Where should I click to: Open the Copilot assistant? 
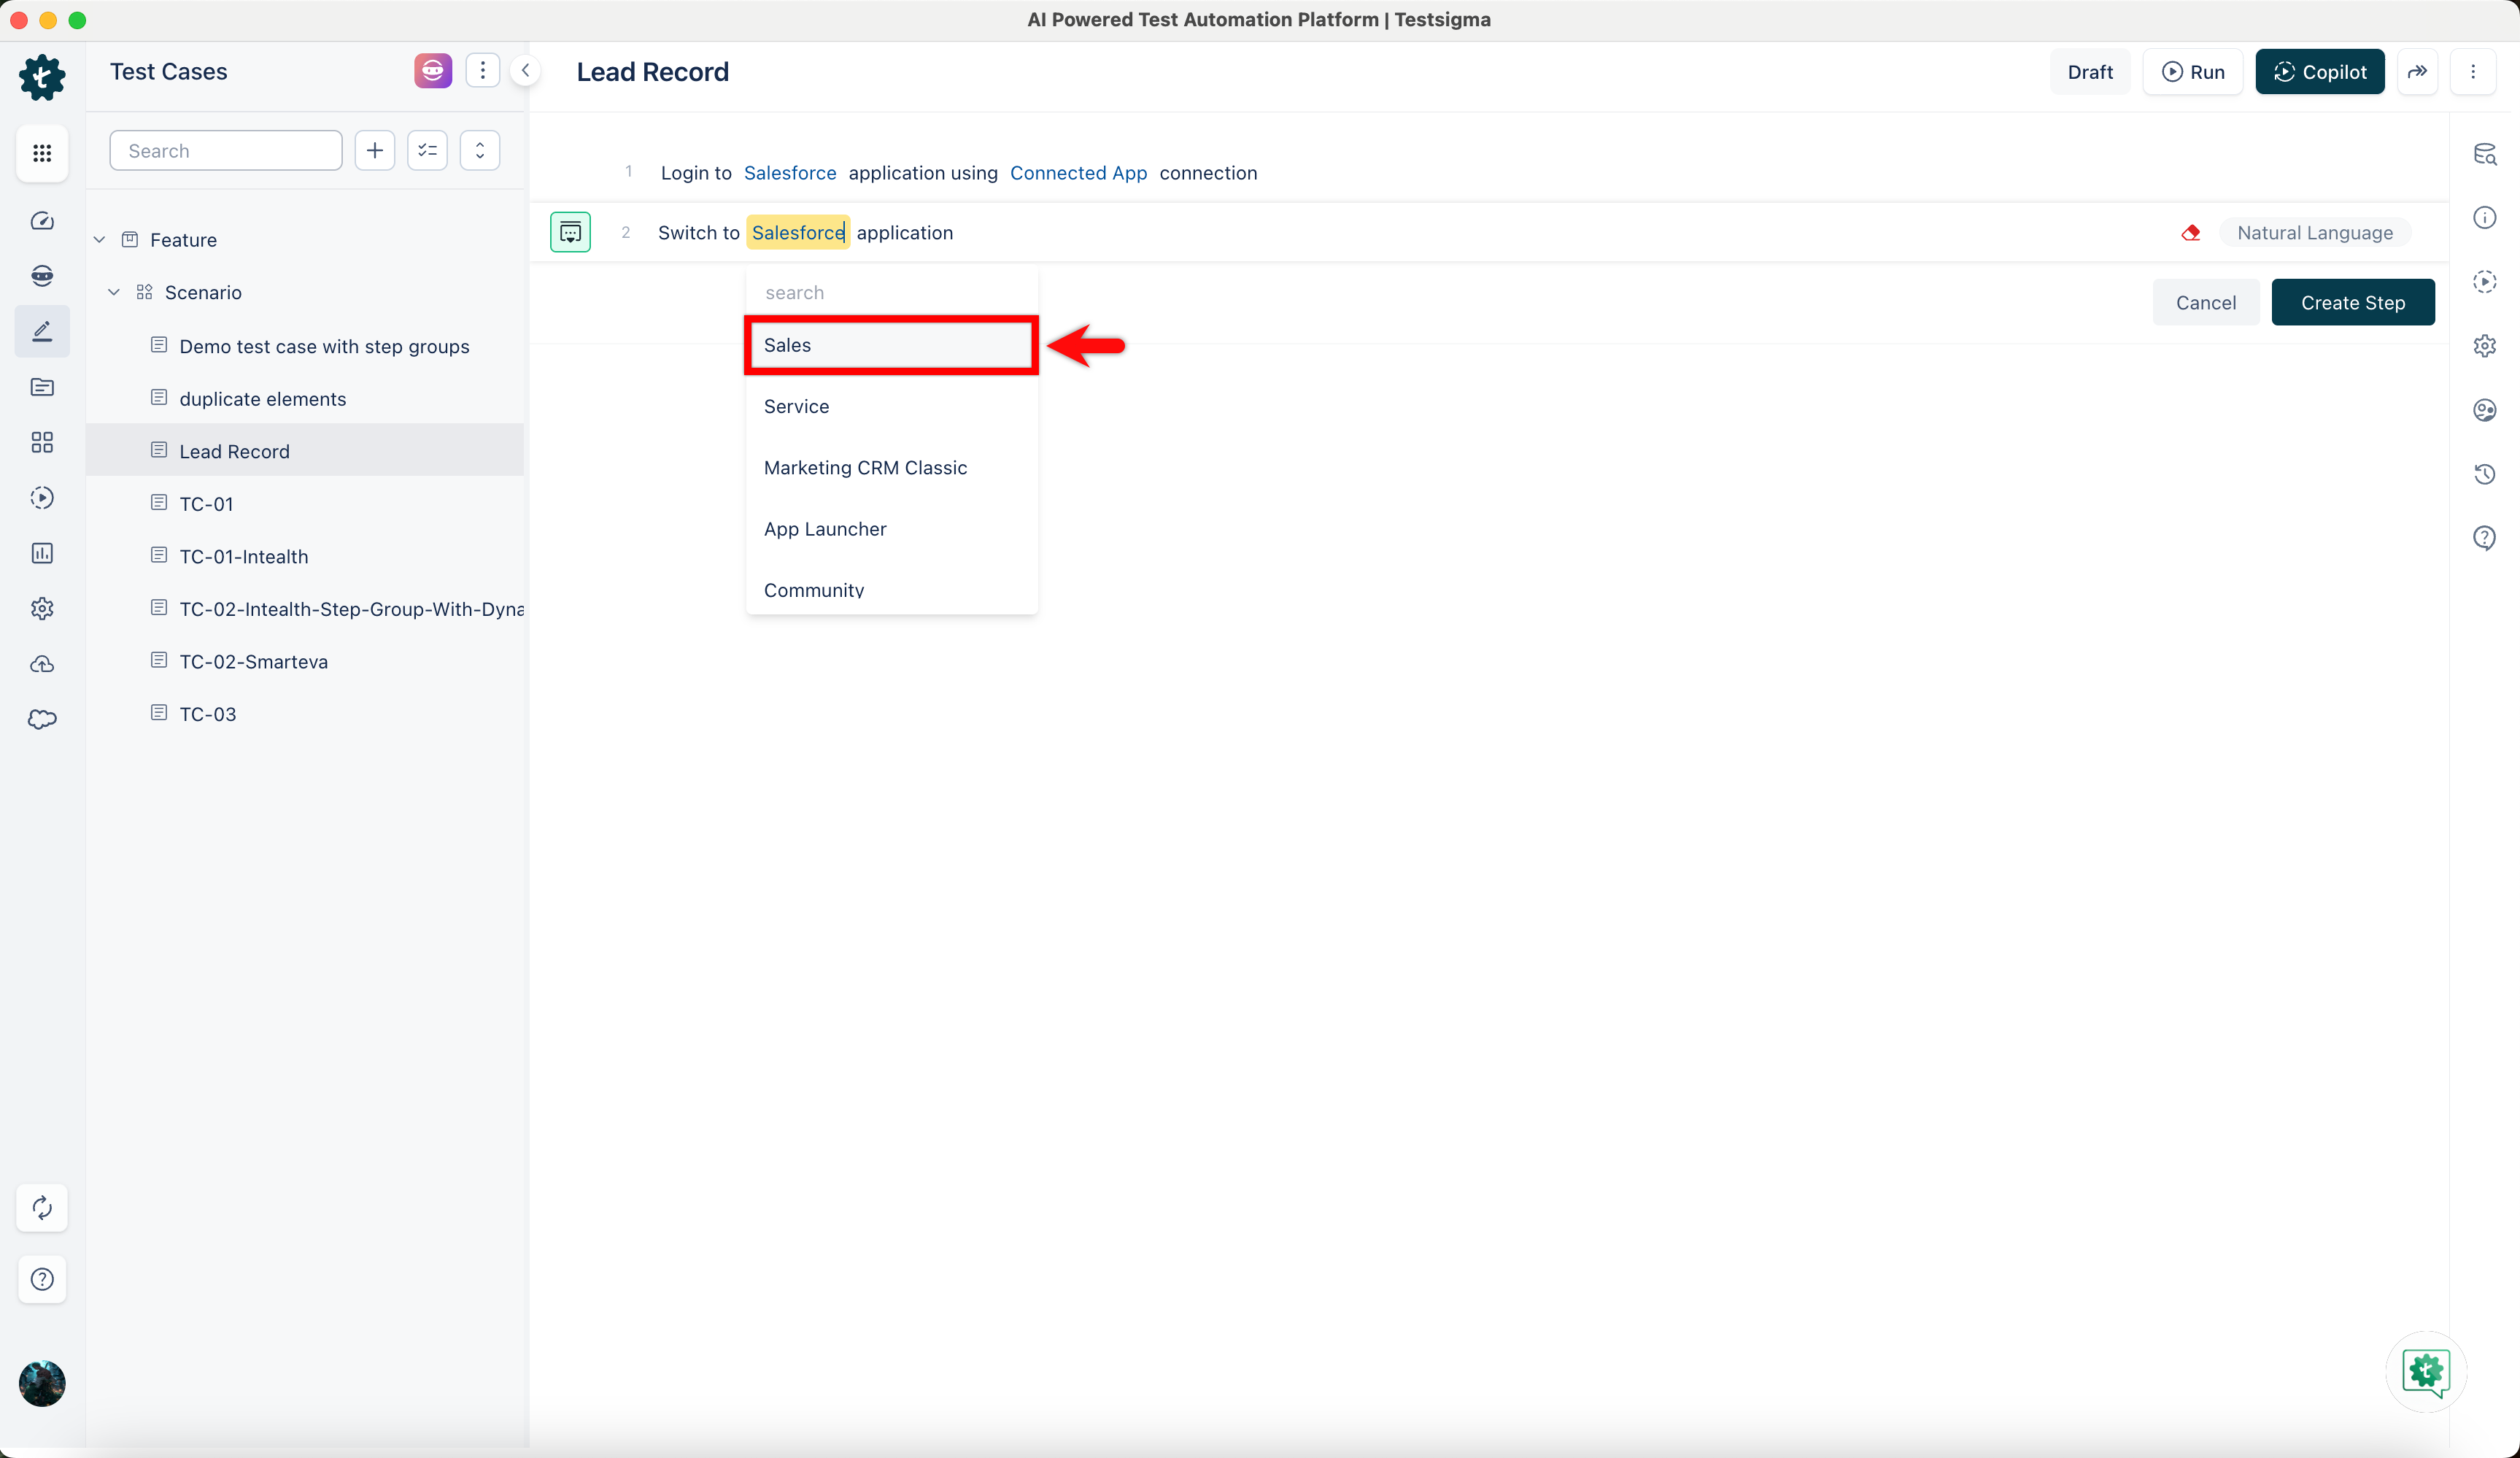(2320, 72)
